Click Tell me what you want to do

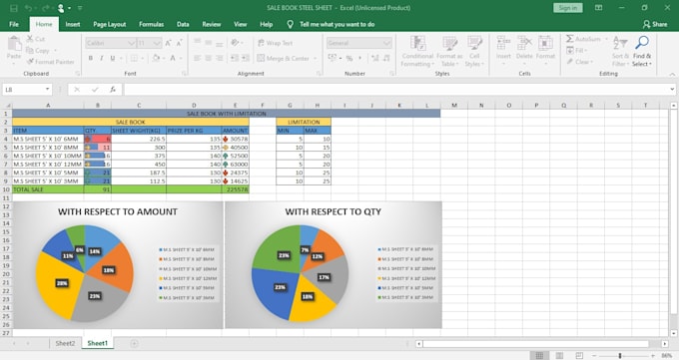click(x=337, y=24)
